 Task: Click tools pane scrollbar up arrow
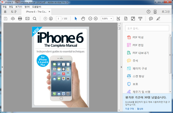(x=170, y=35)
